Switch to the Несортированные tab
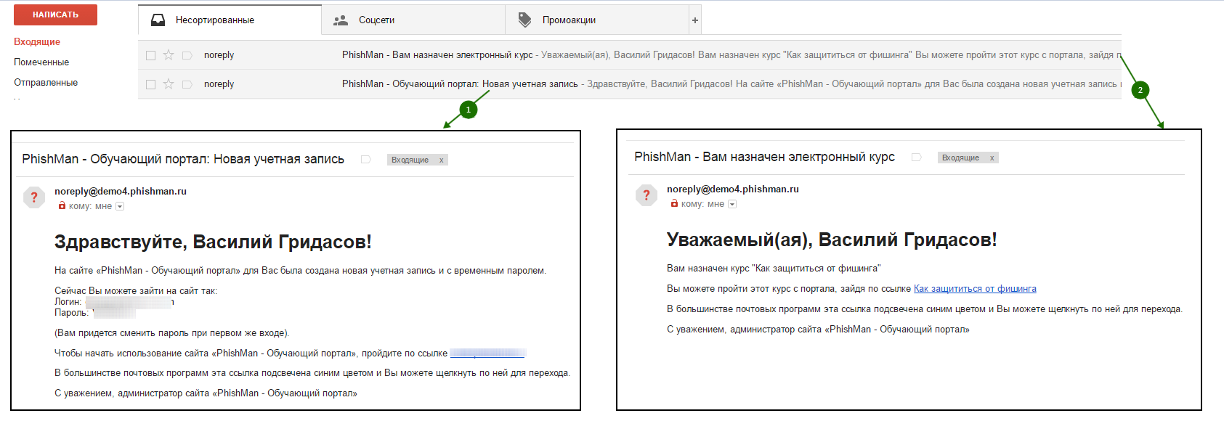The width and height of the screenshot is (1224, 429). tap(230, 20)
